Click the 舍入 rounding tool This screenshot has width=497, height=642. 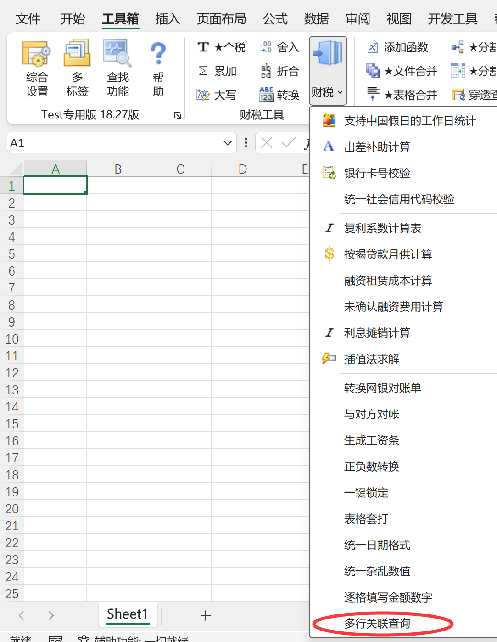coord(279,47)
